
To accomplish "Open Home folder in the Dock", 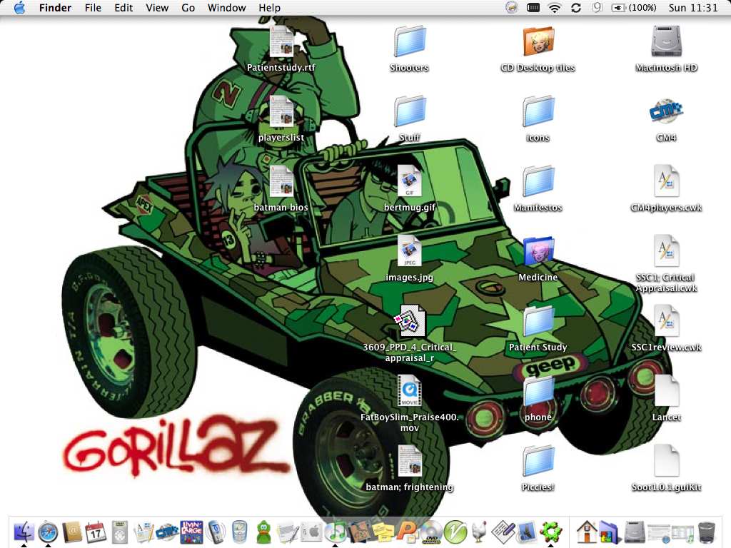I will (x=587, y=532).
